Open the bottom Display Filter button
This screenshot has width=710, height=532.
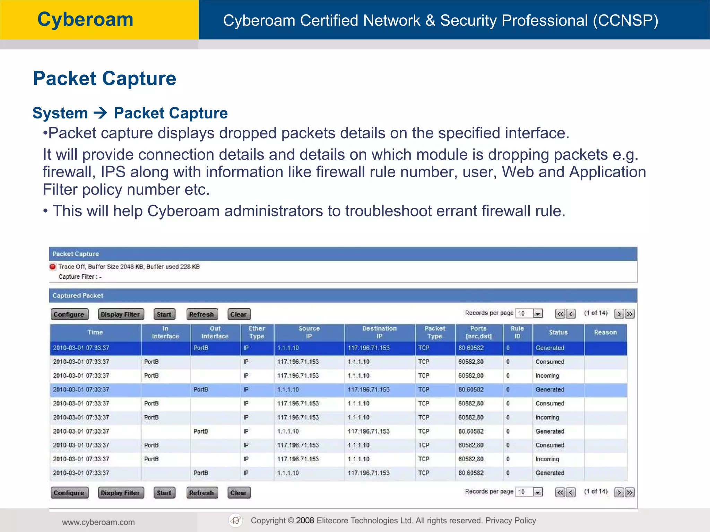pos(121,493)
